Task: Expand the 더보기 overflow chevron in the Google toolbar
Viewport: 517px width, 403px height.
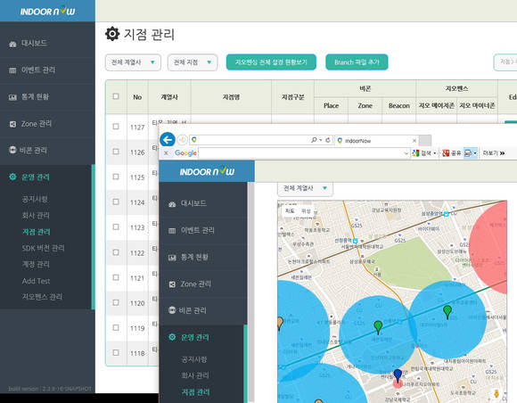Action: pos(502,153)
